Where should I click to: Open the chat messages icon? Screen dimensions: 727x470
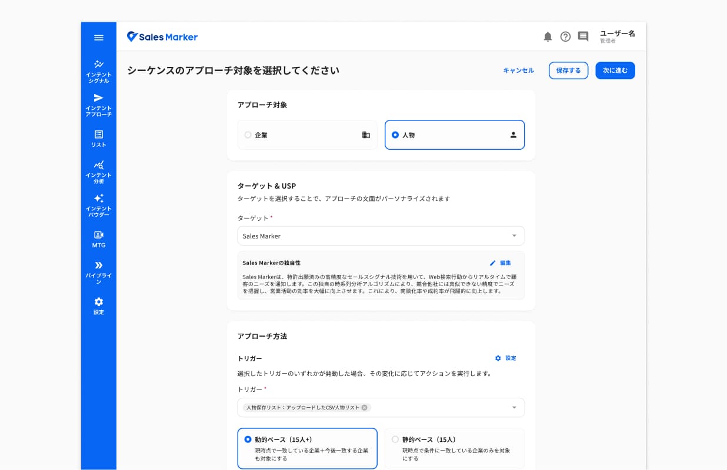pos(583,37)
